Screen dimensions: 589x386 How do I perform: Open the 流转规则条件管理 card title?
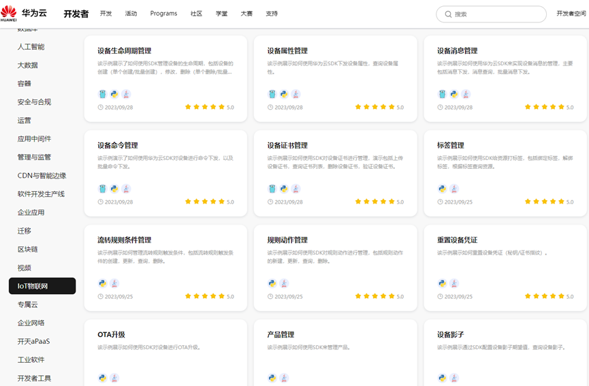(125, 240)
